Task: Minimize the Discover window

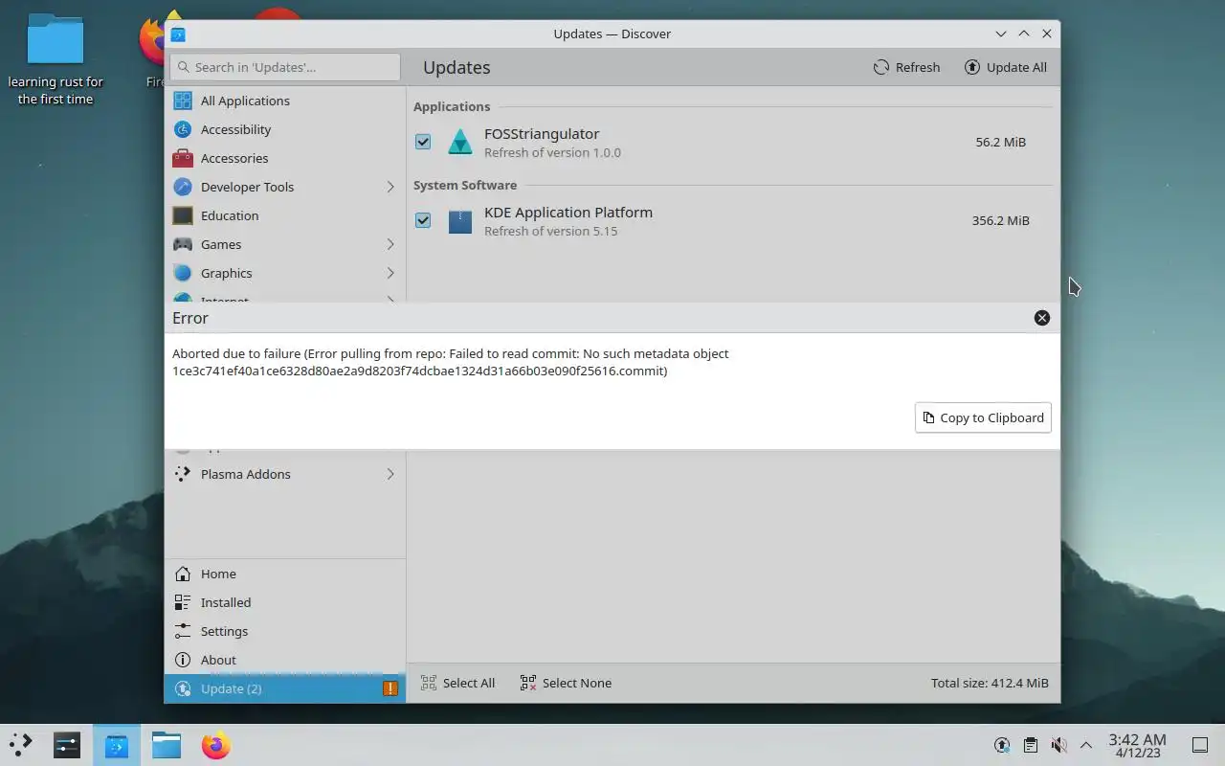Action: pyautogui.click(x=1001, y=34)
